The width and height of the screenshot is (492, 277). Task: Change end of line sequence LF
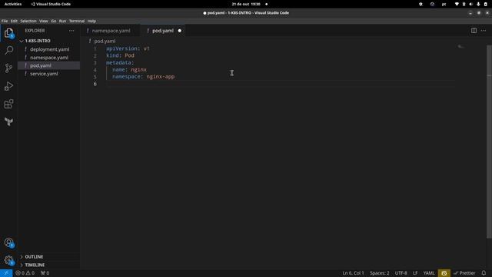point(415,273)
